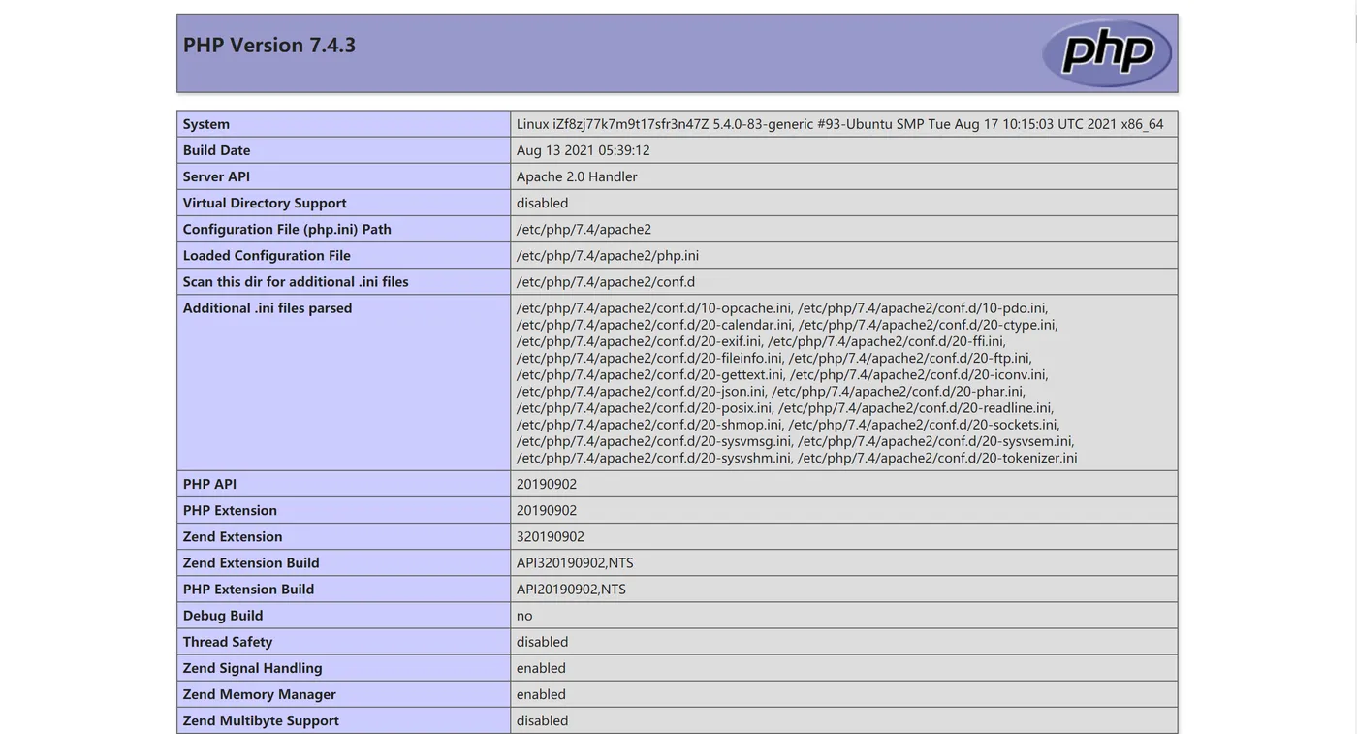Screen dimensions: 1357x734
Task: Click "Configuration File (php.ini) Path" label
Action: coord(287,229)
